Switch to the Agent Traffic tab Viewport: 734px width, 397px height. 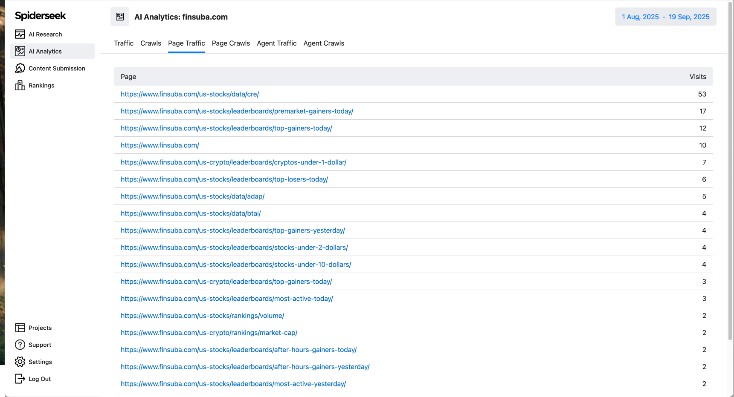click(x=277, y=43)
